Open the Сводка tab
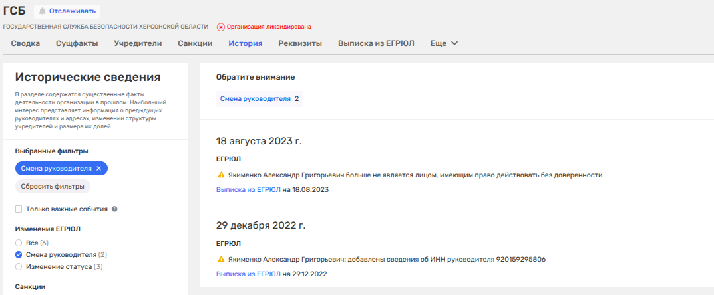Viewport: 714px width, 295px height. [25, 43]
